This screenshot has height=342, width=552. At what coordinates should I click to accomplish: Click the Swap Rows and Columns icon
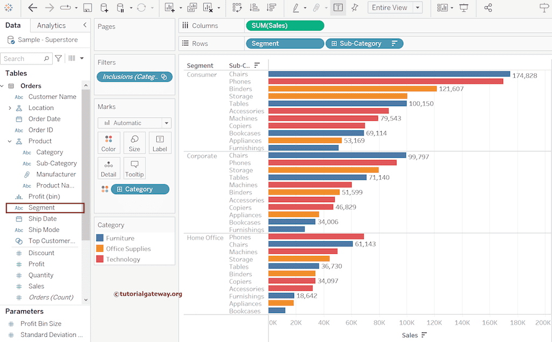(237, 8)
